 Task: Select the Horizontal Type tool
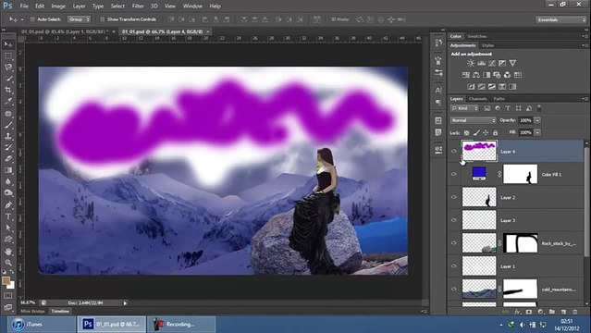[8, 216]
